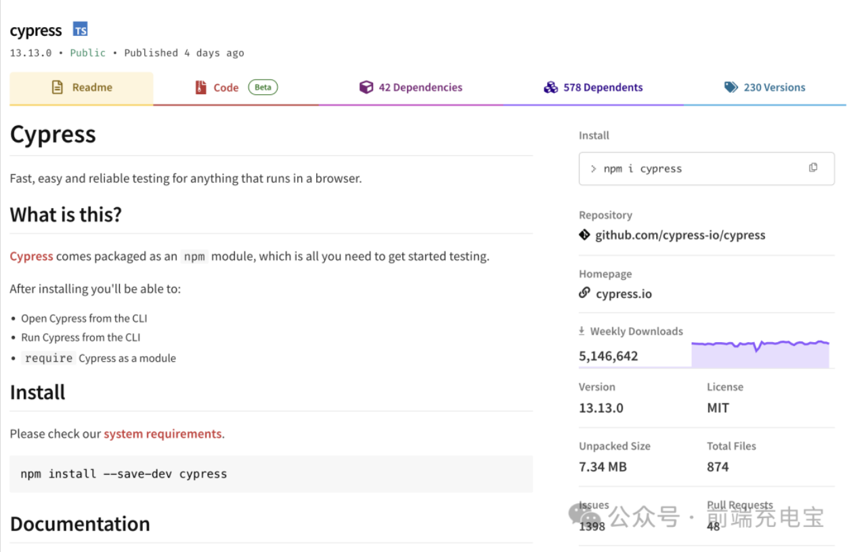Open the github.com/cypress-io/cypress repository link
851x552 pixels.
point(680,235)
